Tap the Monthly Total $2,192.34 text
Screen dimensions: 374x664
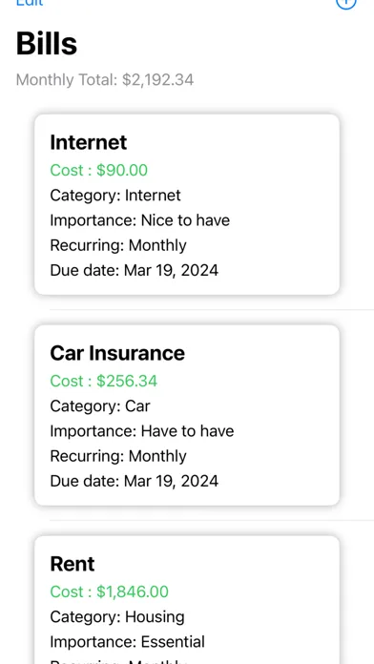105,79
